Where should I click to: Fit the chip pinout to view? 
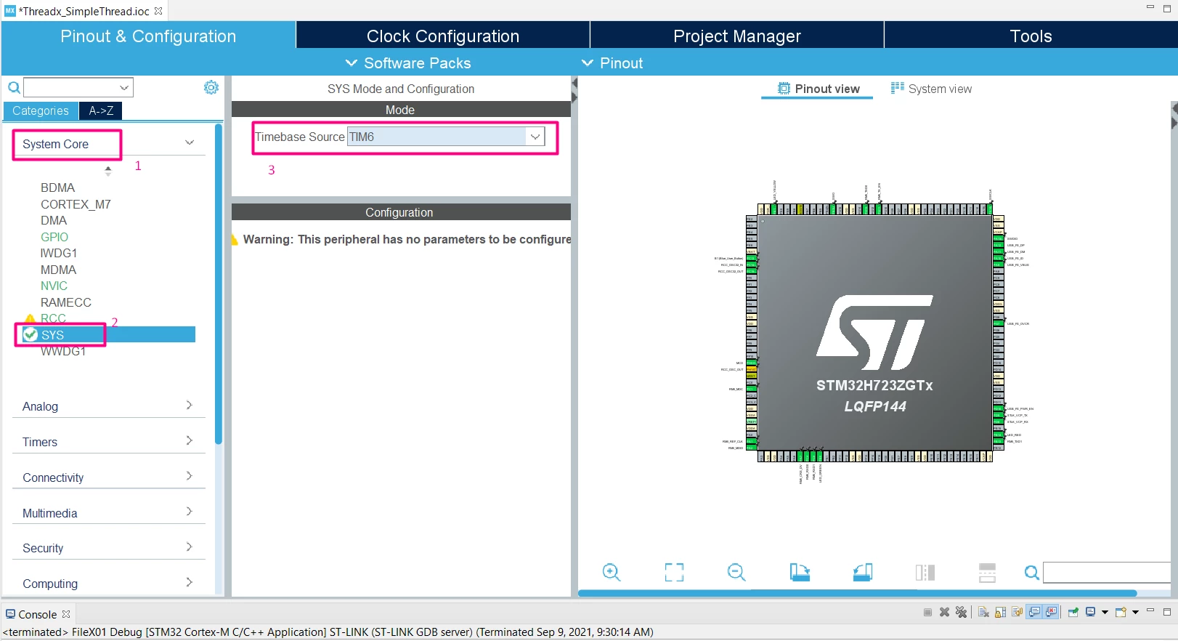(x=674, y=573)
